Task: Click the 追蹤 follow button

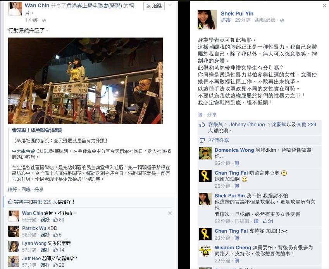Action: pyautogui.click(x=154, y=6)
